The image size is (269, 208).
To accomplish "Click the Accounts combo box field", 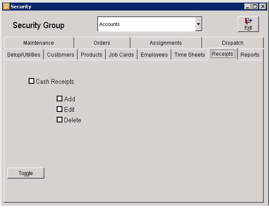I will pos(146,25).
